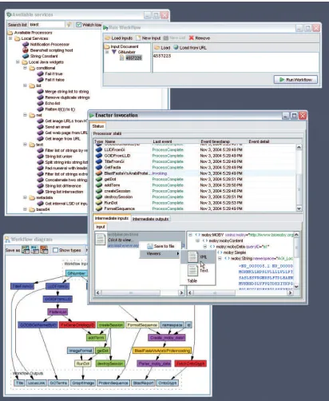Click the GetFasta row name
Screen dimensions: 329x401
click(113, 167)
